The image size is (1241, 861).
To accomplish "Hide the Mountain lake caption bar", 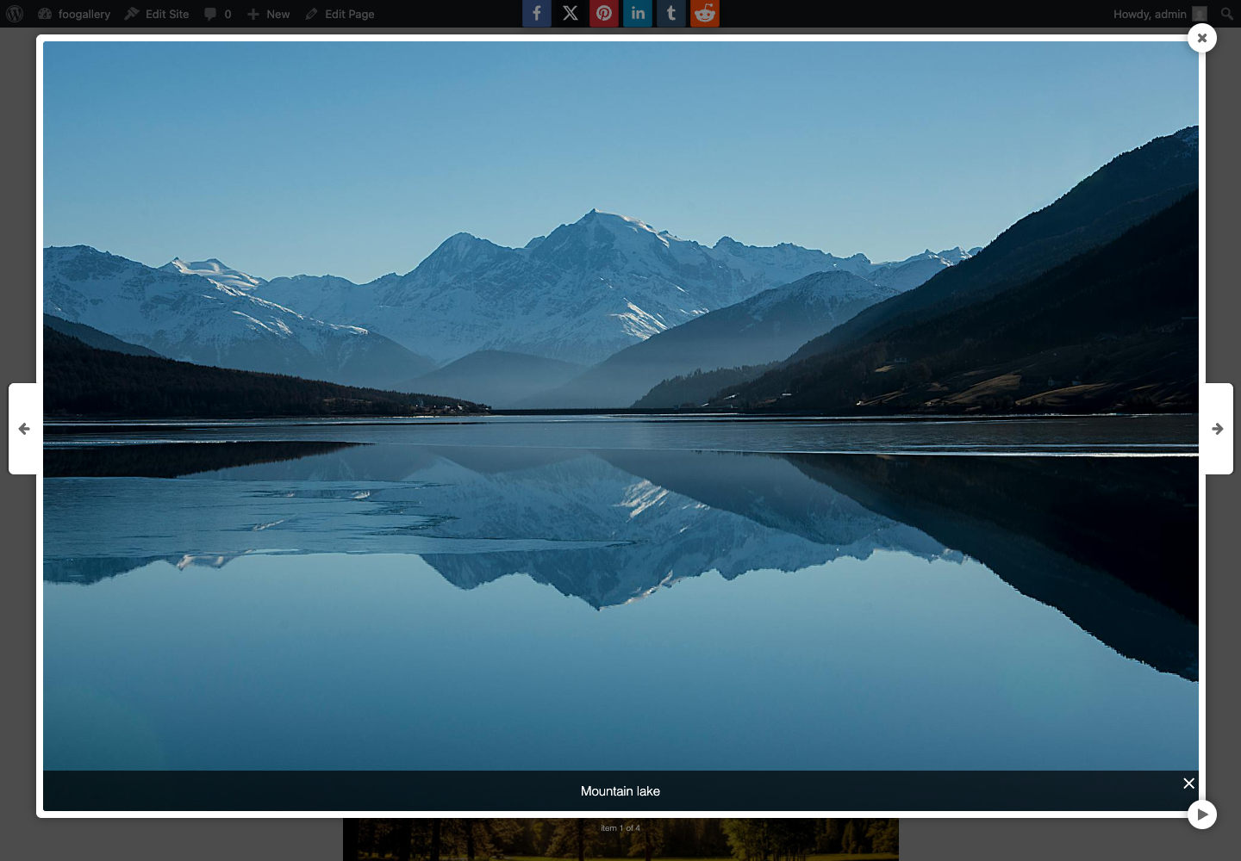I will tap(1188, 783).
